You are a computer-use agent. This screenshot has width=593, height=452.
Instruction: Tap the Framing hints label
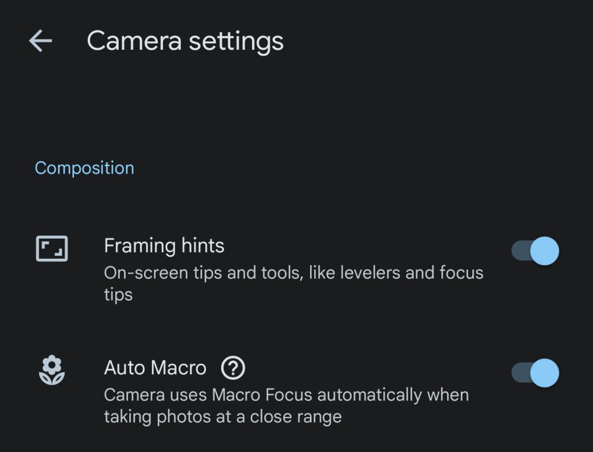pyautogui.click(x=164, y=245)
